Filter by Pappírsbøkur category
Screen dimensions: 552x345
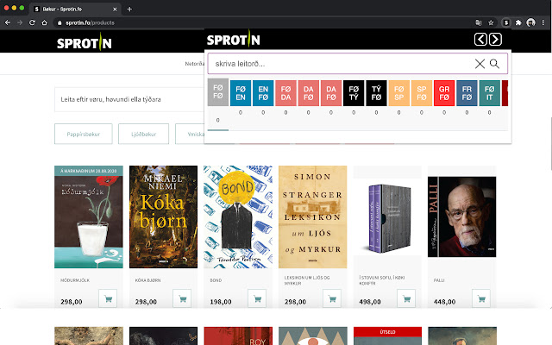click(84, 134)
